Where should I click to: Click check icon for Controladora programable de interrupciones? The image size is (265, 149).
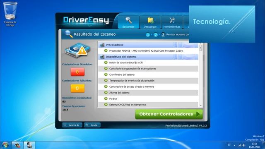(106, 68)
